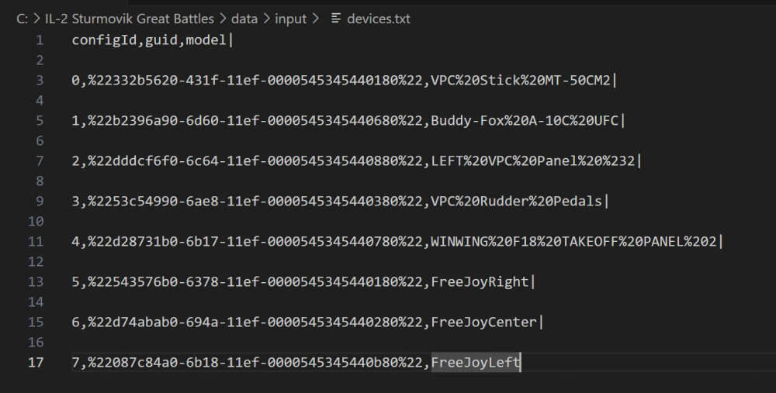The height and width of the screenshot is (393, 776).
Task: Click blank line number 10 in gutter
Action: [x=36, y=221]
